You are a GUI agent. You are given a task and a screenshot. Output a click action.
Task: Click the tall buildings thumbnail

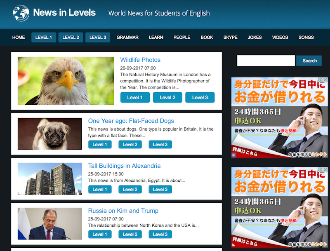[49, 179]
